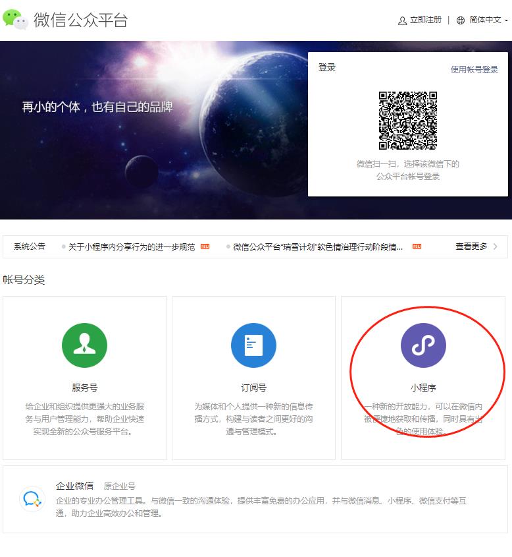Click the 小程序 description text
The height and width of the screenshot is (557, 512).
(x=423, y=419)
